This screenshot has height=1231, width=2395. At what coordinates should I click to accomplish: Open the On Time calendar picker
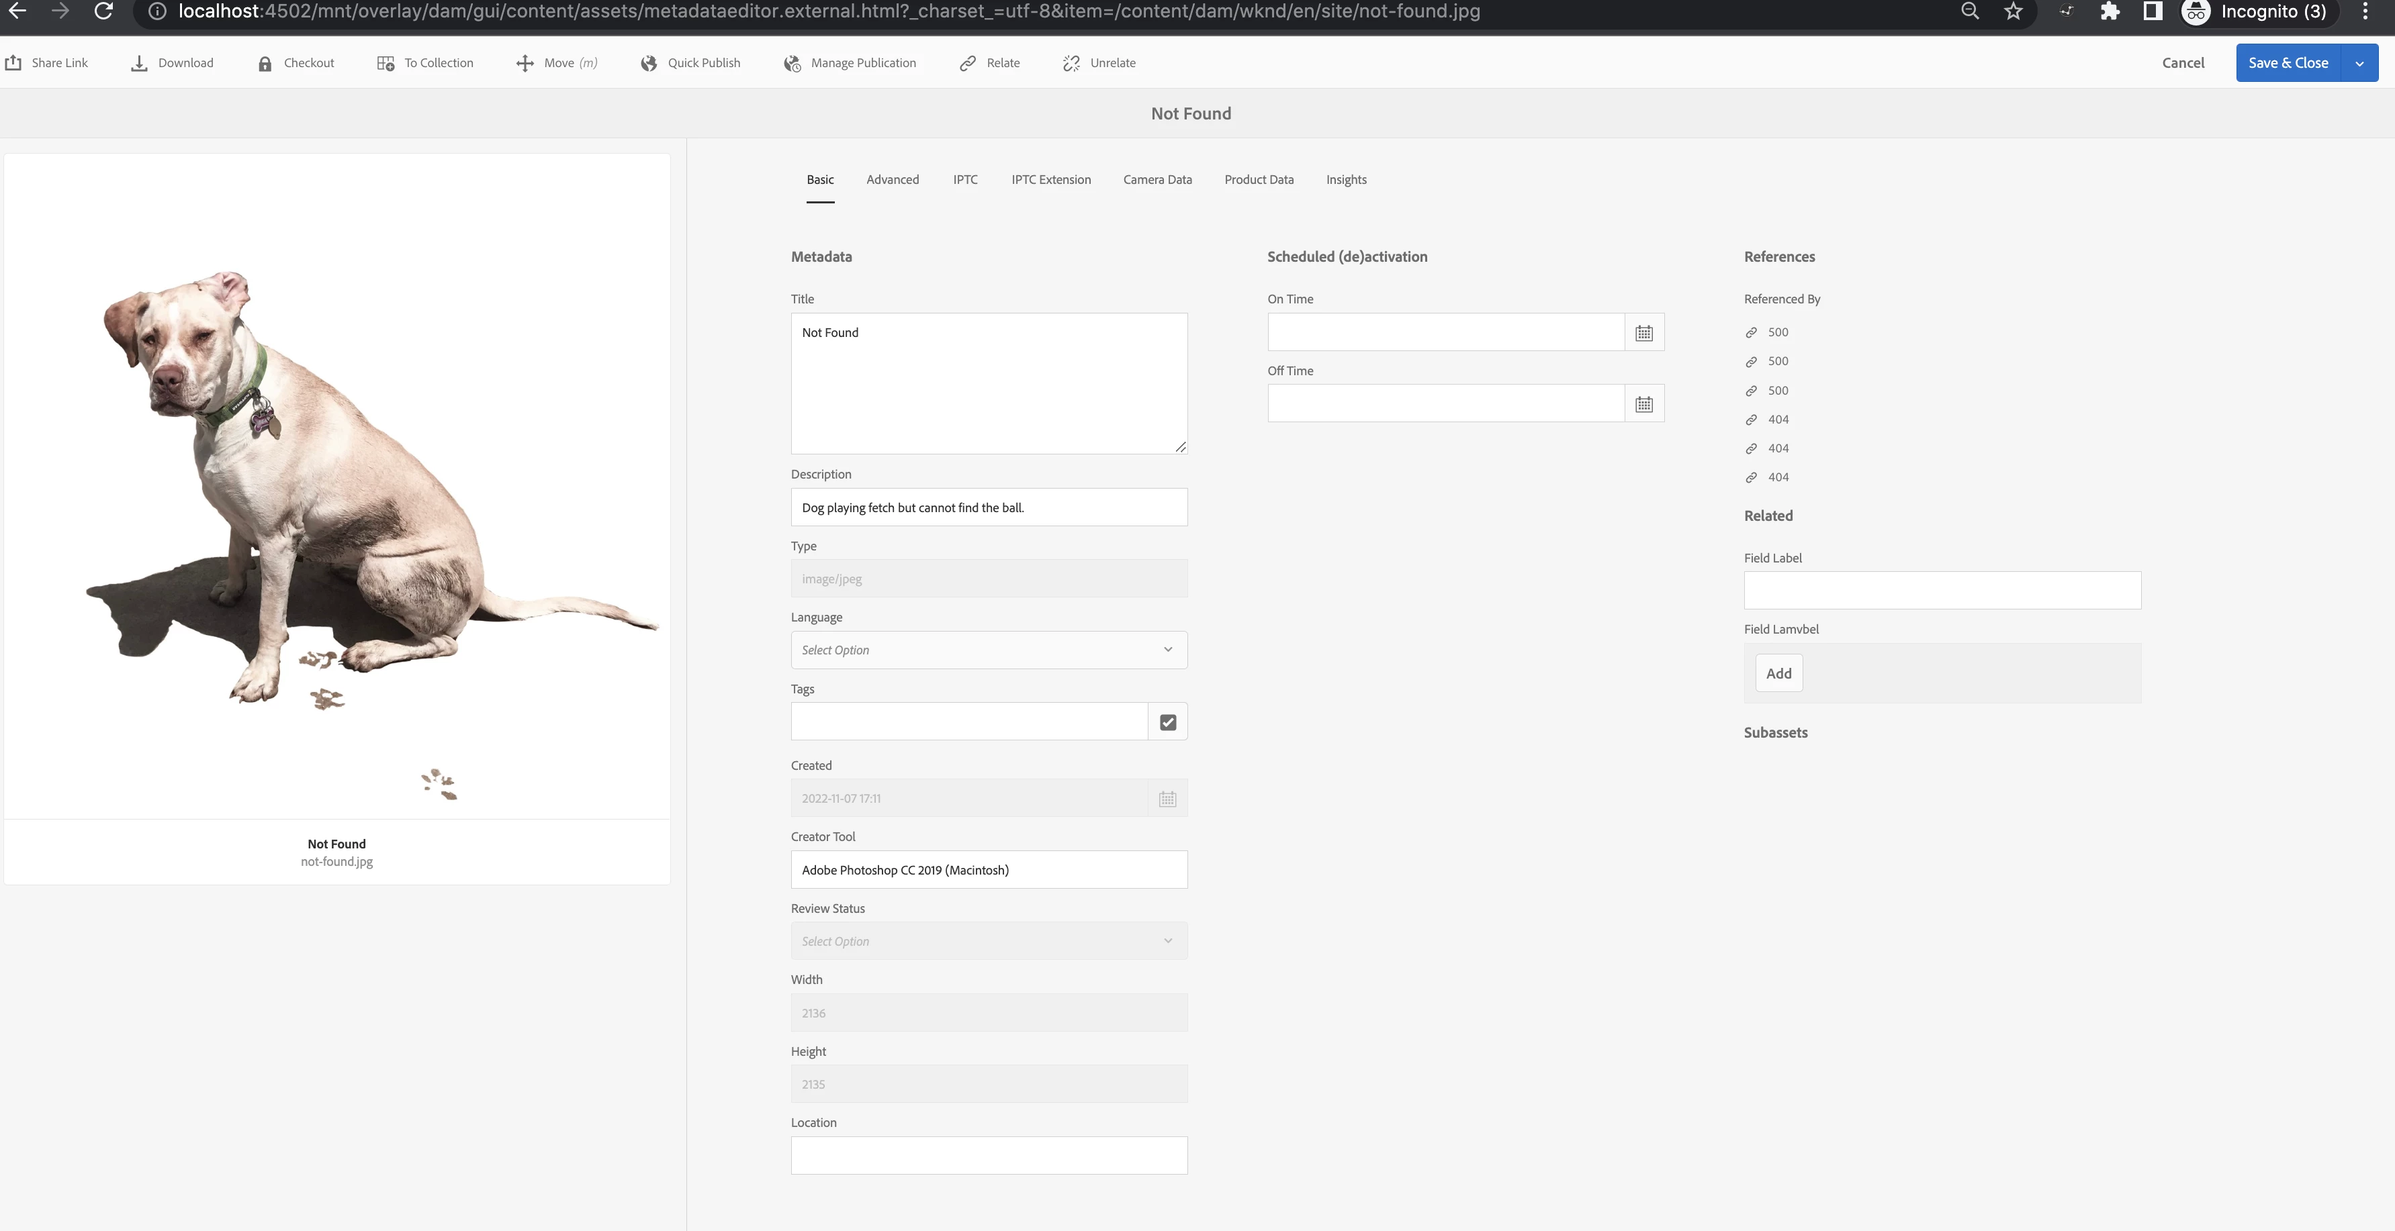coord(1643,333)
